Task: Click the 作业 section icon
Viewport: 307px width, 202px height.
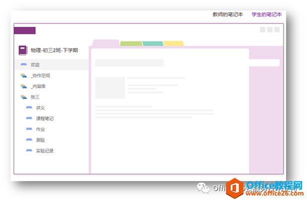Action: click(29, 129)
